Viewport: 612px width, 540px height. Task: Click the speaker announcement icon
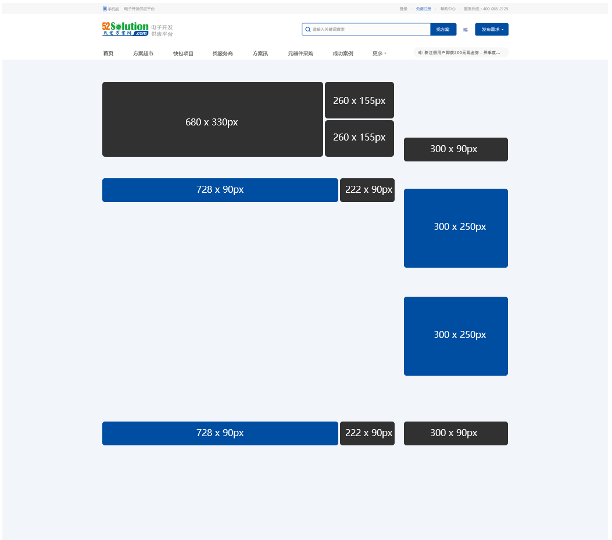point(420,52)
